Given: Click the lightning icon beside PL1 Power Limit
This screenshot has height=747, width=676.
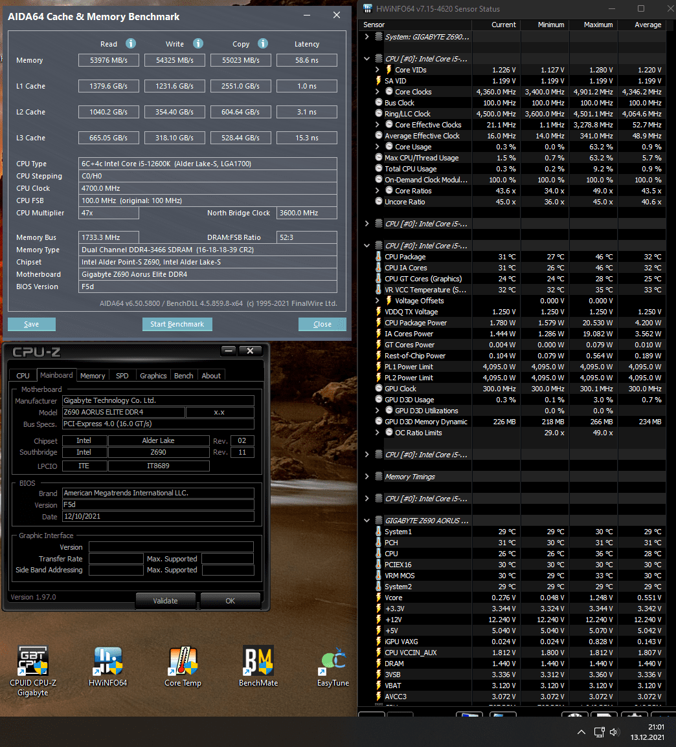Looking at the screenshot, I should click(379, 366).
